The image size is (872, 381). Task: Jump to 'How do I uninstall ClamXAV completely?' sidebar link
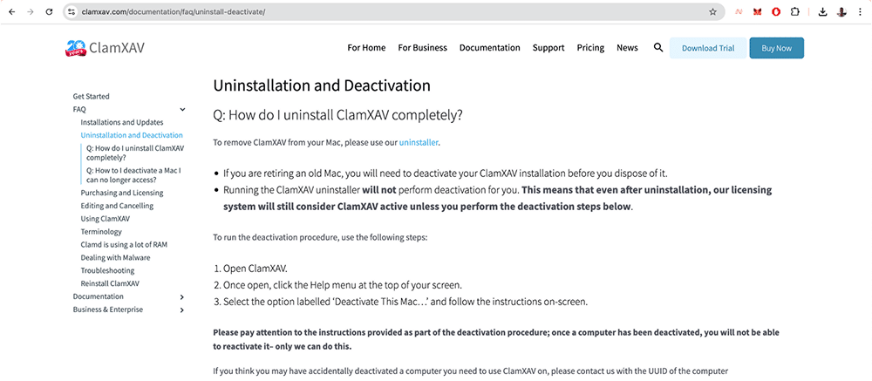click(135, 153)
